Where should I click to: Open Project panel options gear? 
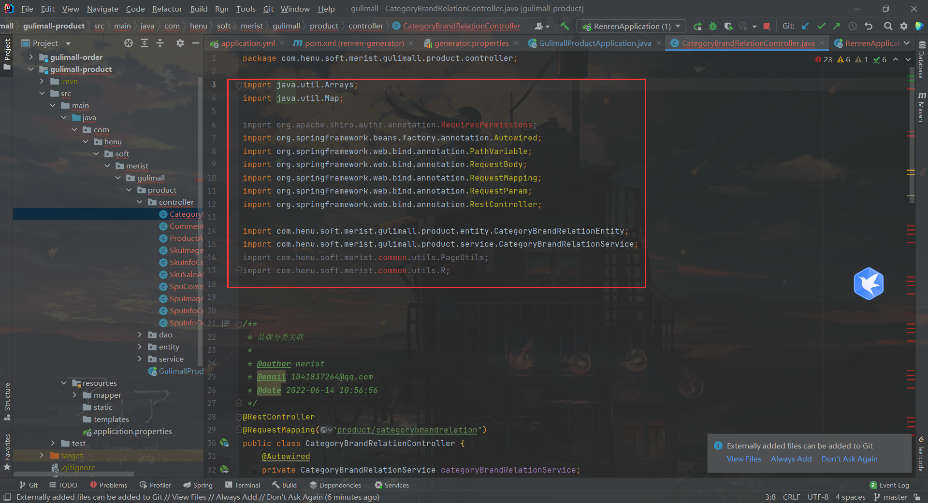(x=180, y=43)
